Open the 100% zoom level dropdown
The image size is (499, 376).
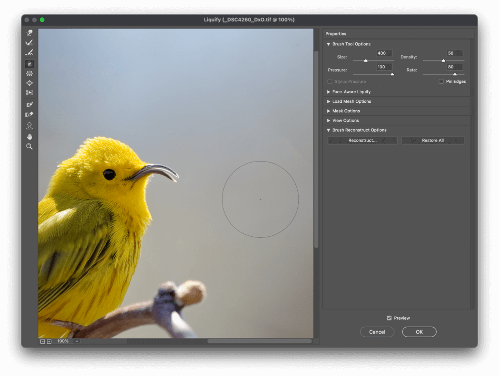pos(76,341)
